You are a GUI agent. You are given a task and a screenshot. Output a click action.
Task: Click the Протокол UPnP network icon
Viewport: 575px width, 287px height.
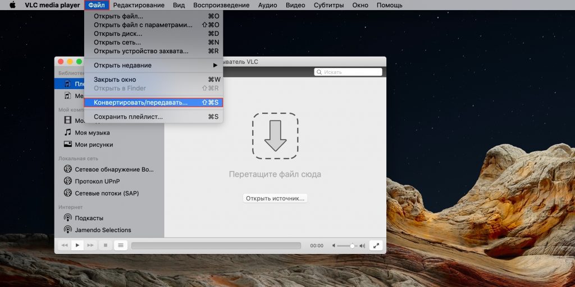click(x=67, y=181)
